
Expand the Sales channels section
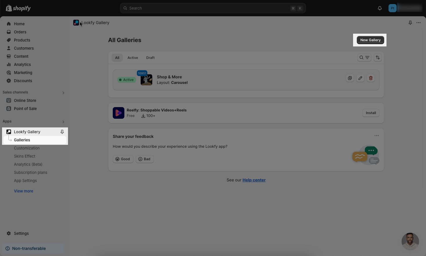tap(63, 93)
